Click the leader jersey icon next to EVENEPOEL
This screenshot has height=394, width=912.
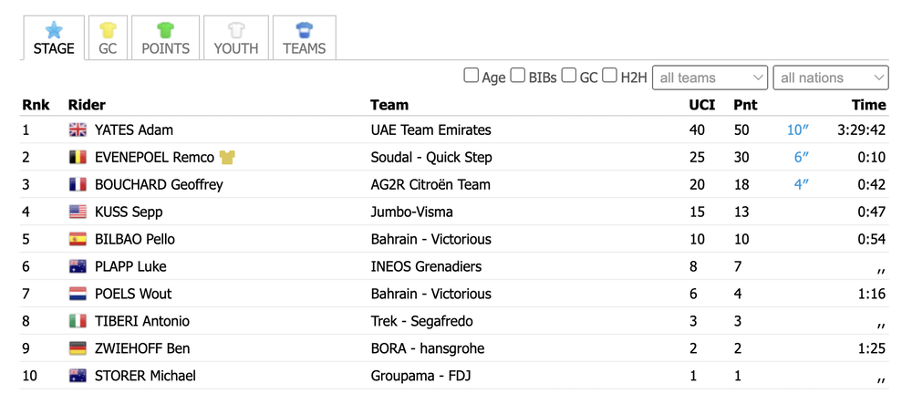coord(227,157)
